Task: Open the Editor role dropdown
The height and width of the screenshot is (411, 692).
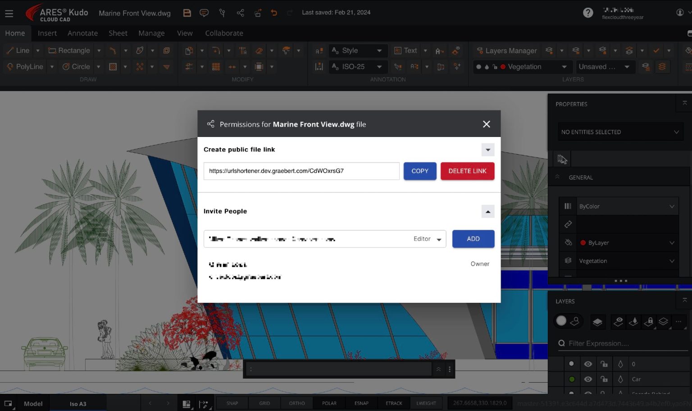Action: pyautogui.click(x=427, y=239)
